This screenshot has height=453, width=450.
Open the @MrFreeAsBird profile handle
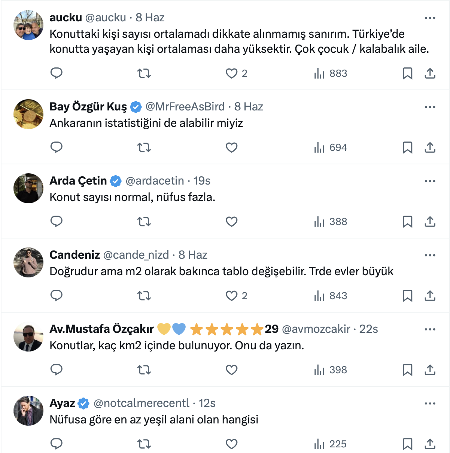click(x=185, y=107)
